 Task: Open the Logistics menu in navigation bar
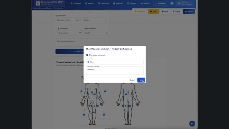[118, 3]
